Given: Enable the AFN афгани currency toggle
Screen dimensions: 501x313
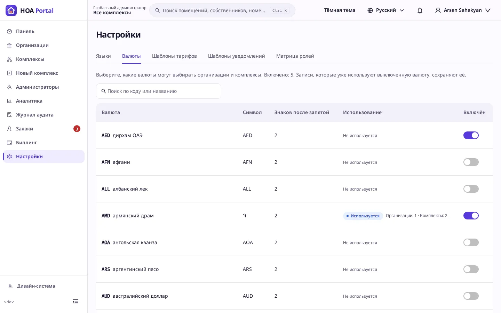Looking at the screenshot, I should [471, 162].
